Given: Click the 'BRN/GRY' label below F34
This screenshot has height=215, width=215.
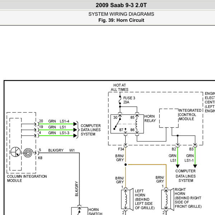Looking at the screenshot, I should click(x=120, y=158).
